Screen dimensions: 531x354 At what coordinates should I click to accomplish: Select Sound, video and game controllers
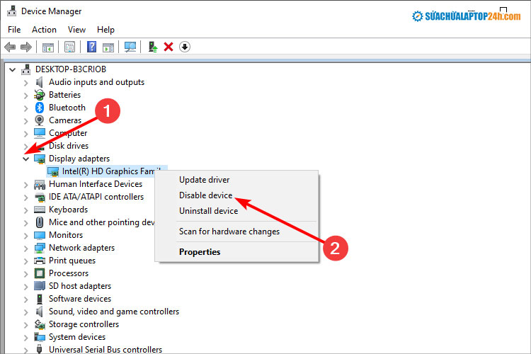pyautogui.click(x=113, y=312)
